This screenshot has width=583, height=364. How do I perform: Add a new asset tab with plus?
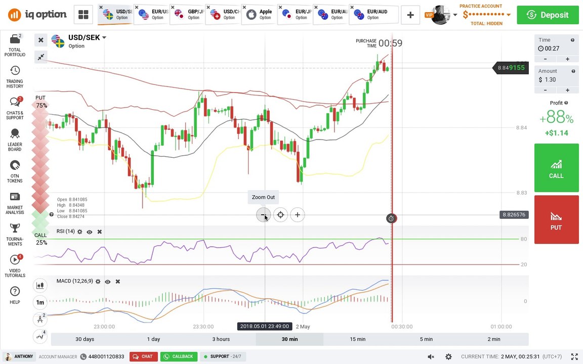[x=410, y=15]
